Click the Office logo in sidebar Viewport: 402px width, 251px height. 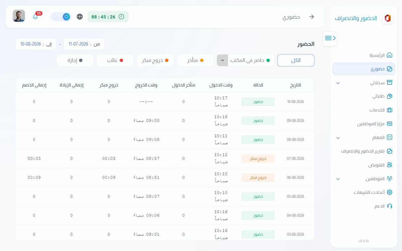pos(387,18)
